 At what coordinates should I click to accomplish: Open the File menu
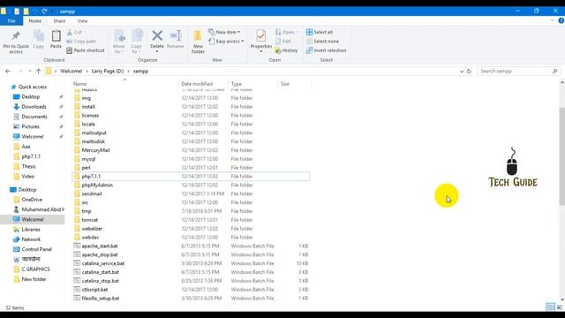click(x=11, y=21)
